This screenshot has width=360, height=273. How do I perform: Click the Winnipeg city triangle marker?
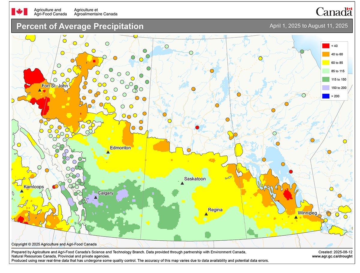[296, 217]
